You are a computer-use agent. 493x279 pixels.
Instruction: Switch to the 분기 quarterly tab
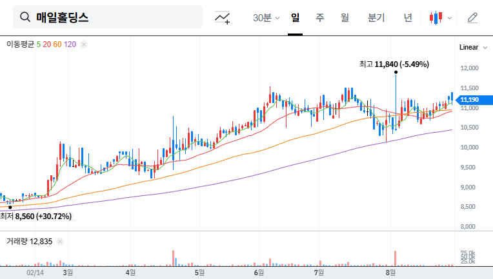376,17
